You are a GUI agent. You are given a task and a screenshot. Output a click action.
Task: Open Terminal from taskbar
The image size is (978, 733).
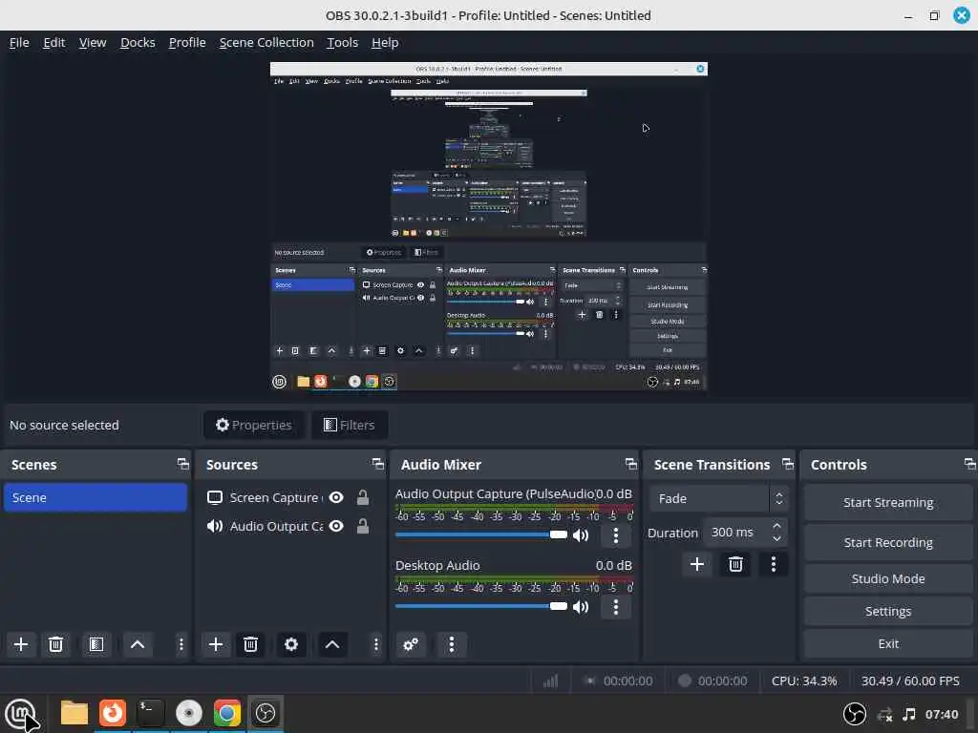[150, 713]
